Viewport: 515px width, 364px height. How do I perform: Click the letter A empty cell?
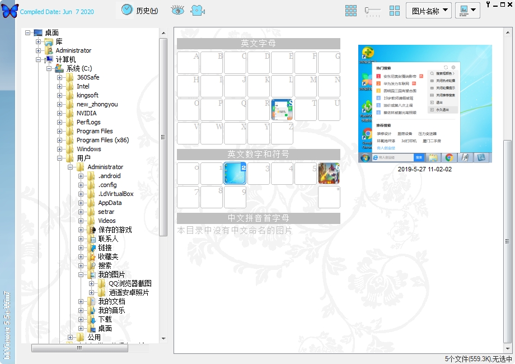coord(188,62)
